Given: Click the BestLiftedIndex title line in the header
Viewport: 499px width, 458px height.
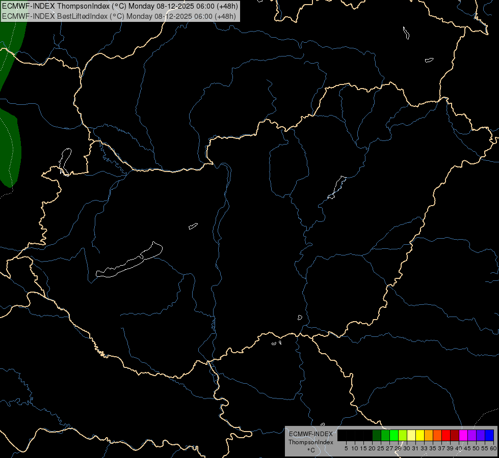Looking at the screenshot, I should pos(119,16).
